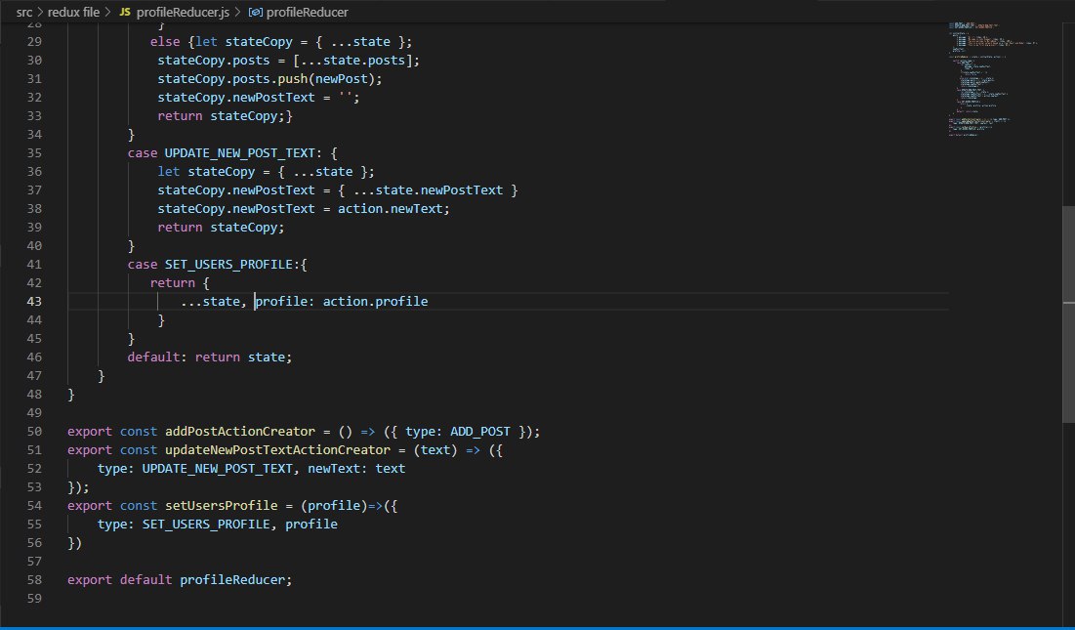Select line number 46 in the gutter
The width and height of the screenshot is (1075, 630).
34,357
